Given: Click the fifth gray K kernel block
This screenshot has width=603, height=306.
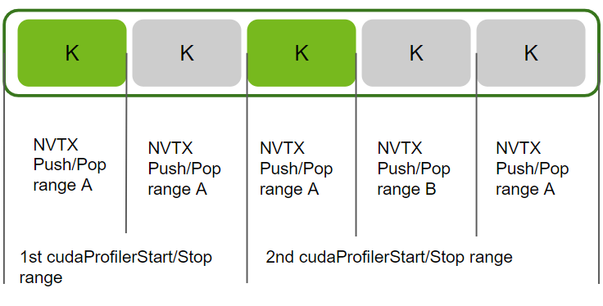Looking at the screenshot, I should pos(531,53).
